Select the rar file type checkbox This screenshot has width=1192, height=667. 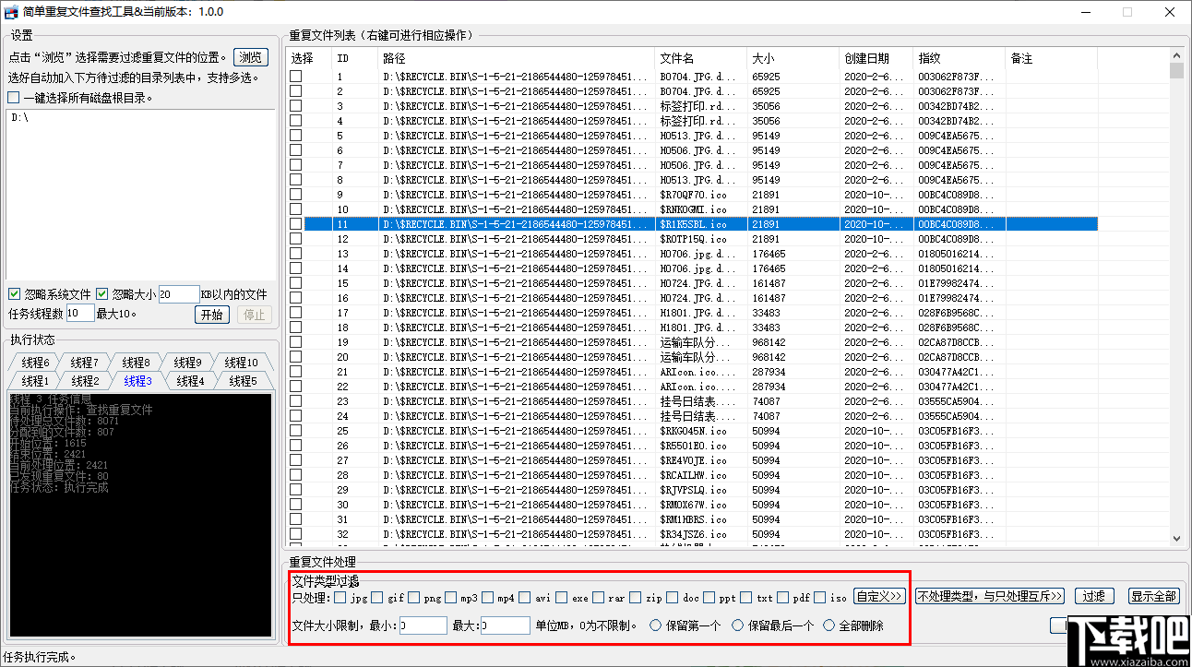pos(599,597)
